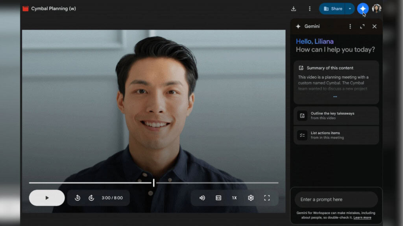This screenshot has height=226, width=403.
Task: Skip forward ten seconds
Action: point(91,198)
